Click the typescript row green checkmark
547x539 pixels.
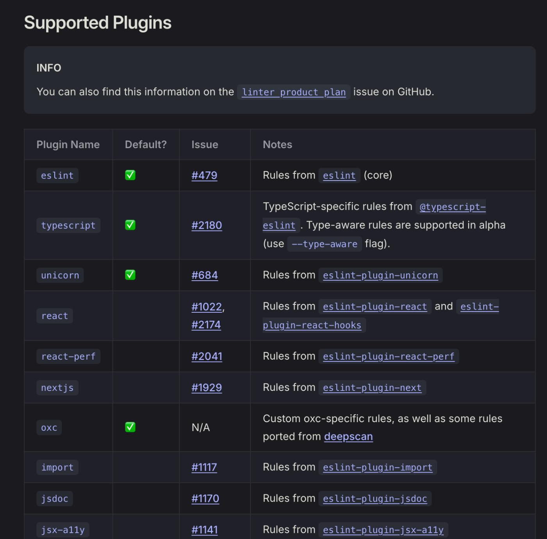(130, 225)
